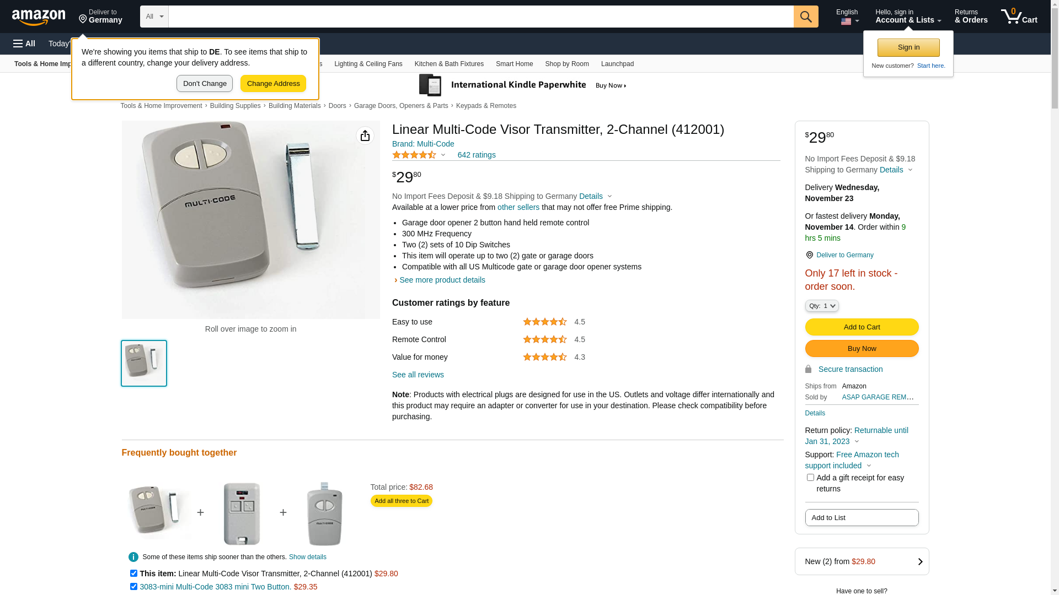Click the search magnifier button
Screen dimensions: 1059x595
[806, 17]
